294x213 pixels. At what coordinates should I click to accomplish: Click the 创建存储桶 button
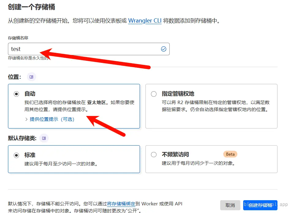click(x=260, y=205)
